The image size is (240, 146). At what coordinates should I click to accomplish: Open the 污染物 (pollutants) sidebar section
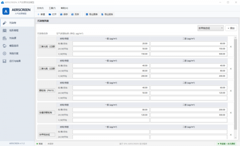17,23
